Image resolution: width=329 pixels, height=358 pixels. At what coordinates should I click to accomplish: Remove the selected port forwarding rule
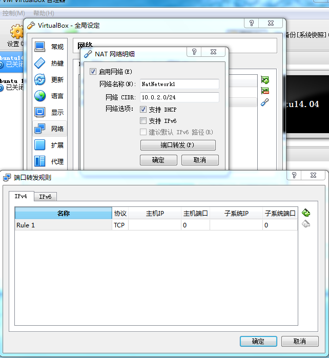tap(306, 224)
